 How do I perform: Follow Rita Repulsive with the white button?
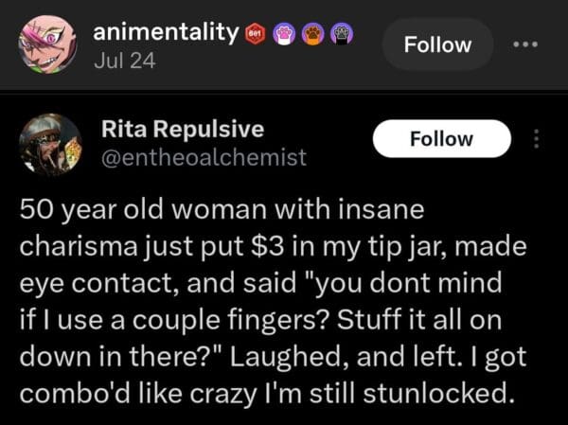pos(442,139)
